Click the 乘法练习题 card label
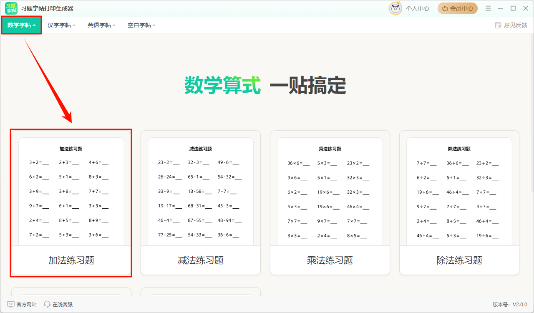The width and height of the screenshot is (534, 313). (x=330, y=260)
